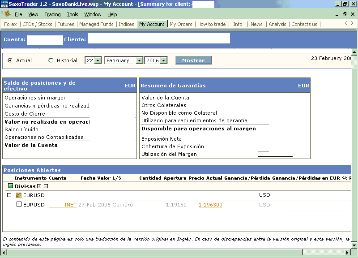This screenshot has height=258, width=358.
Task: Click the SaxoTrader app icon in menu bar
Action: [x=8, y=14]
